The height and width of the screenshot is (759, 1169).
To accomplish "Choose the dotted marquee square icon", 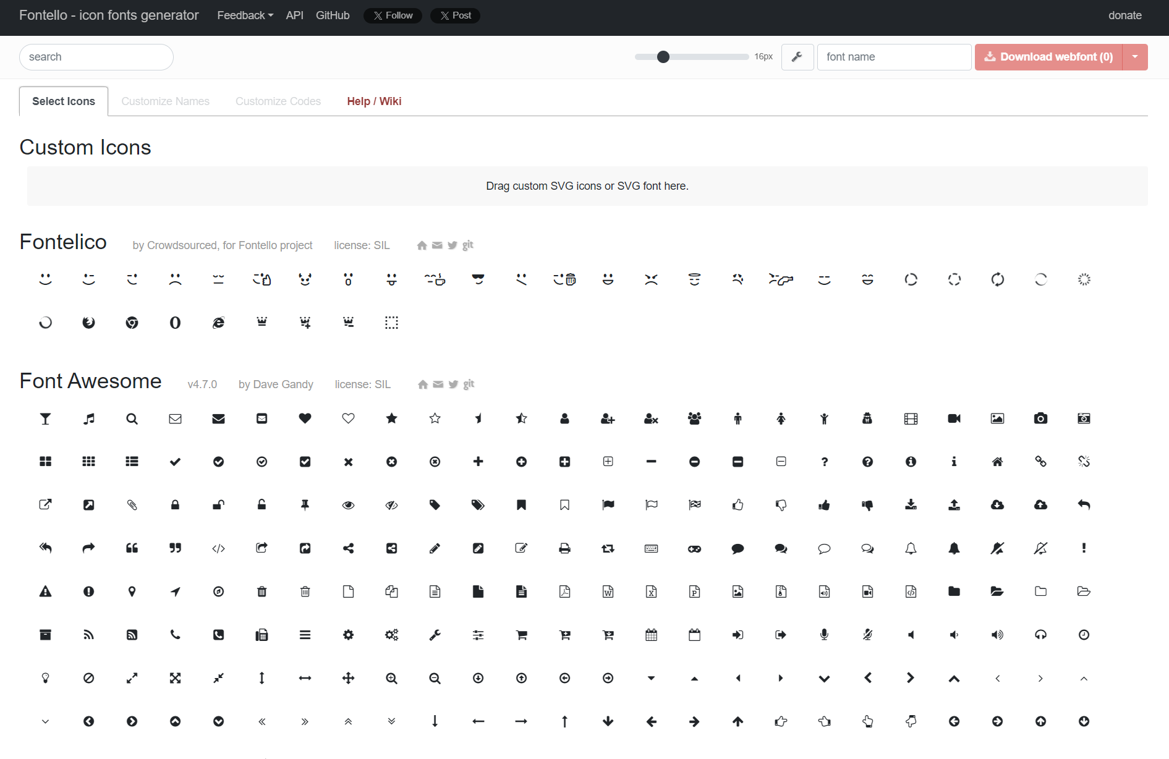I will click(x=392, y=323).
